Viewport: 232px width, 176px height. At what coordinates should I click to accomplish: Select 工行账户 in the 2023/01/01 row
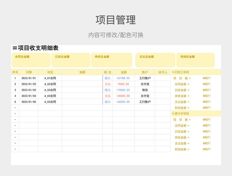(145, 78)
